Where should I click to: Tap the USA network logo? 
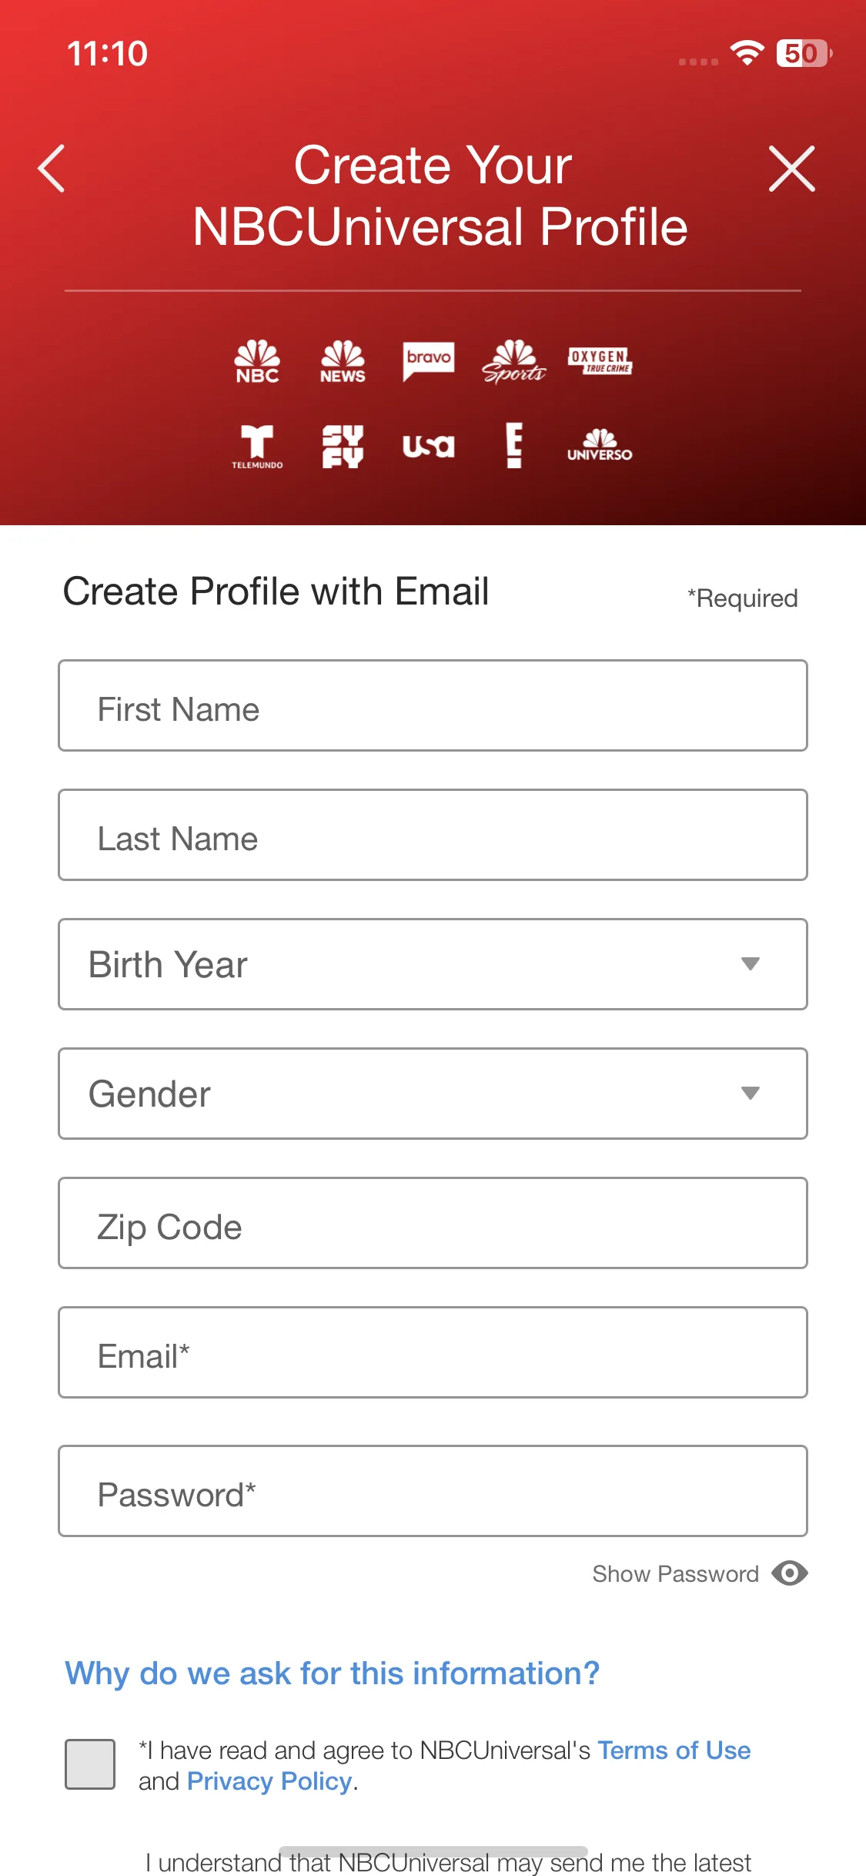click(x=429, y=446)
